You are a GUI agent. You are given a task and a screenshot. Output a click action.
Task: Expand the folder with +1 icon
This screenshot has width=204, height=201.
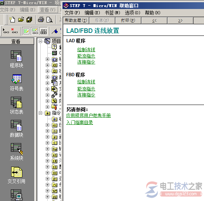(47, 155)
